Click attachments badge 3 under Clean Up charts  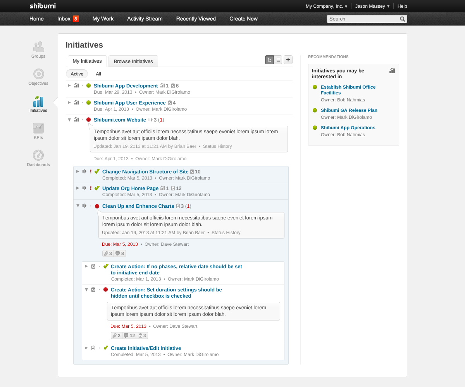[108, 253]
